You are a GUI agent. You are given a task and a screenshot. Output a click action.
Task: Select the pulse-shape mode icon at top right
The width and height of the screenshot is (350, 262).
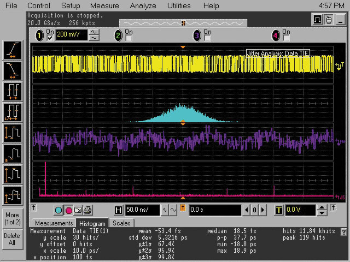(317, 20)
